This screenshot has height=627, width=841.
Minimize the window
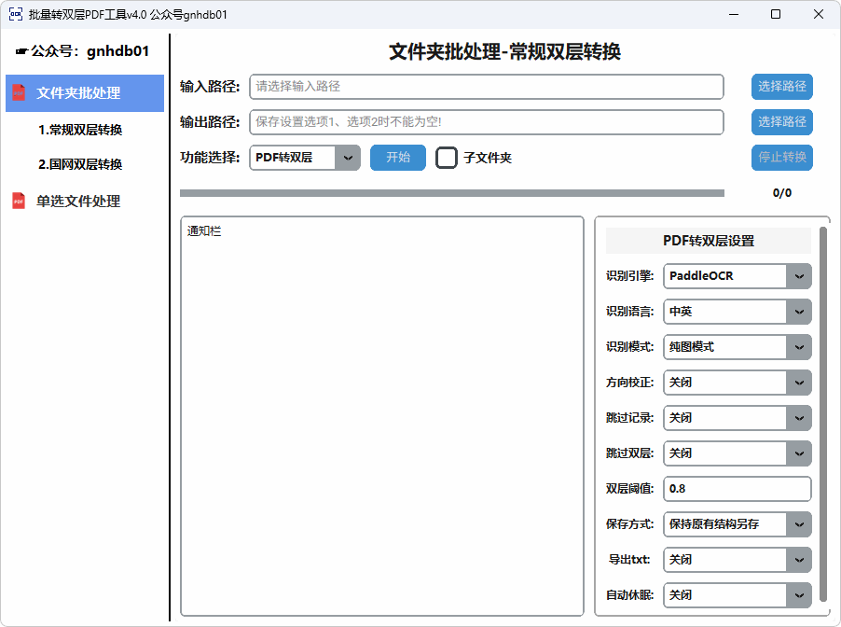734,15
